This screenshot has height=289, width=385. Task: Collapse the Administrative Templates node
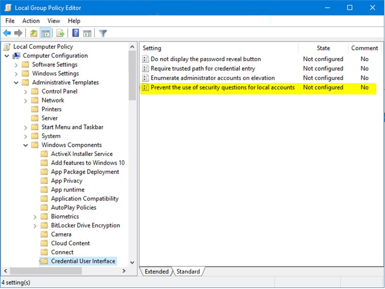point(16,83)
